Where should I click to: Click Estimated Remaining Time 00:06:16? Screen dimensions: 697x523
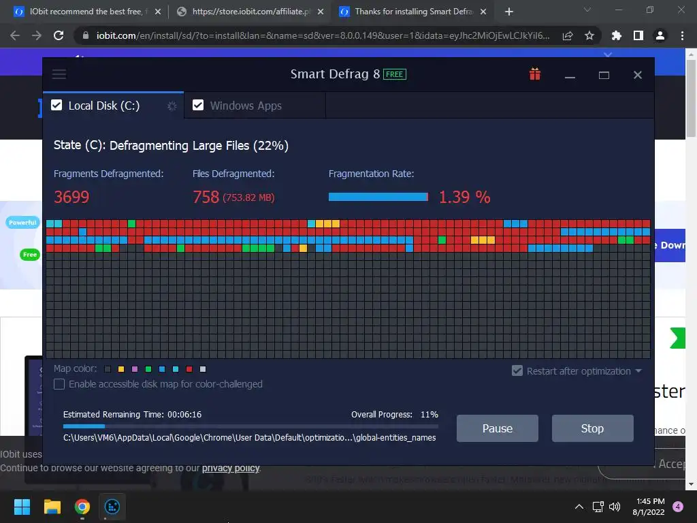pos(132,415)
